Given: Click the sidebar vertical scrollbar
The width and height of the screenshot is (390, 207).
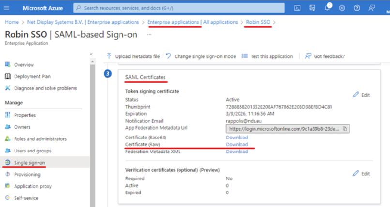Looking at the screenshot, I should (92, 136).
